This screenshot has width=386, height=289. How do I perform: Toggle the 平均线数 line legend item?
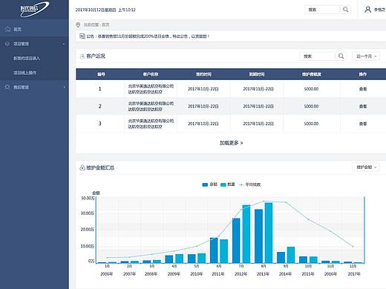pyautogui.click(x=249, y=185)
